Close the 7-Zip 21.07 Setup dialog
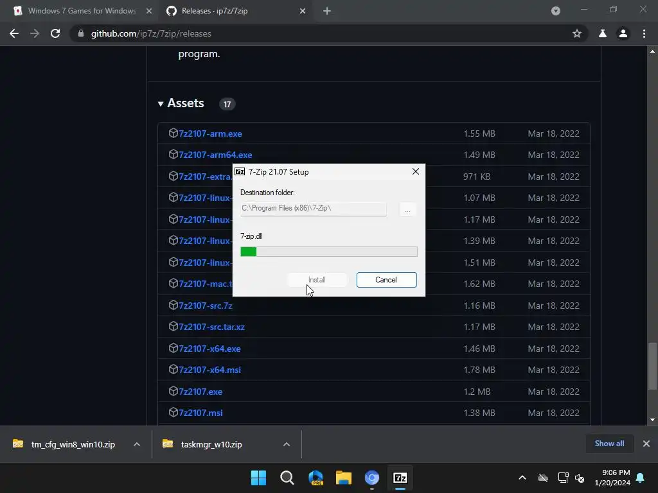658x493 pixels. click(x=416, y=171)
